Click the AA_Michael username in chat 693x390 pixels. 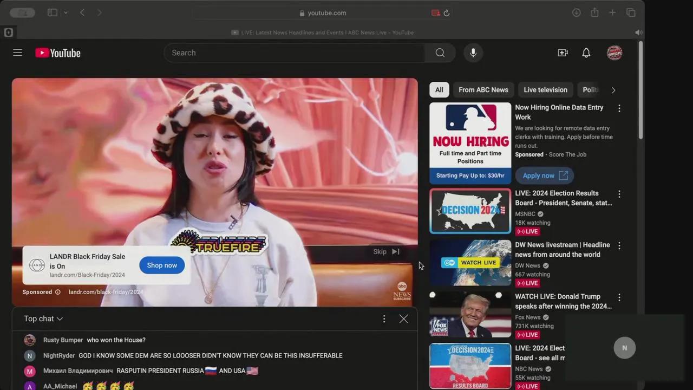point(60,386)
